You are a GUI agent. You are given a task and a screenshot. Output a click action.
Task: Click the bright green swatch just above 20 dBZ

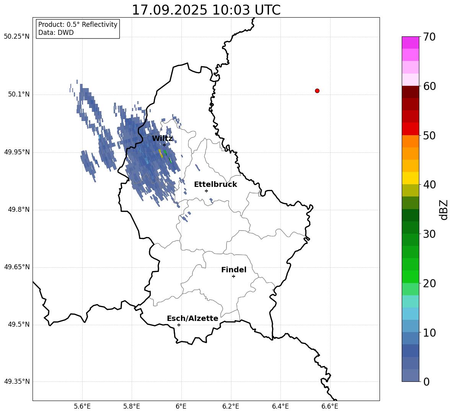[x=411, y=277]
